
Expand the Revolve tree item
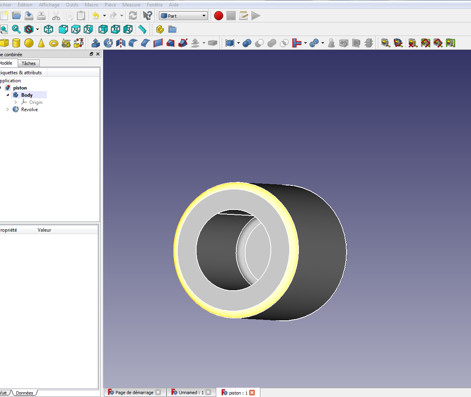pos(8,110)
